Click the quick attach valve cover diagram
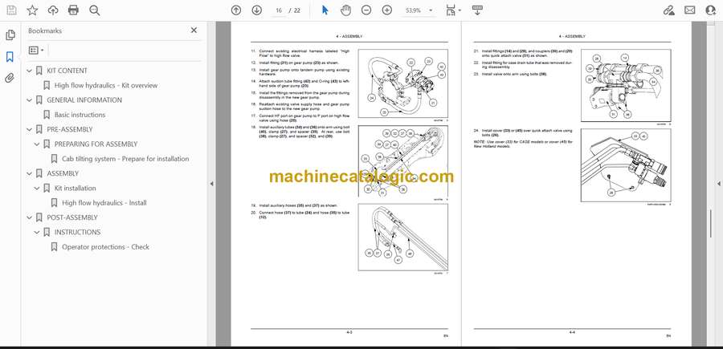This screenshot has height=349, width=723. pyautogui.click(x=626, y=165)
